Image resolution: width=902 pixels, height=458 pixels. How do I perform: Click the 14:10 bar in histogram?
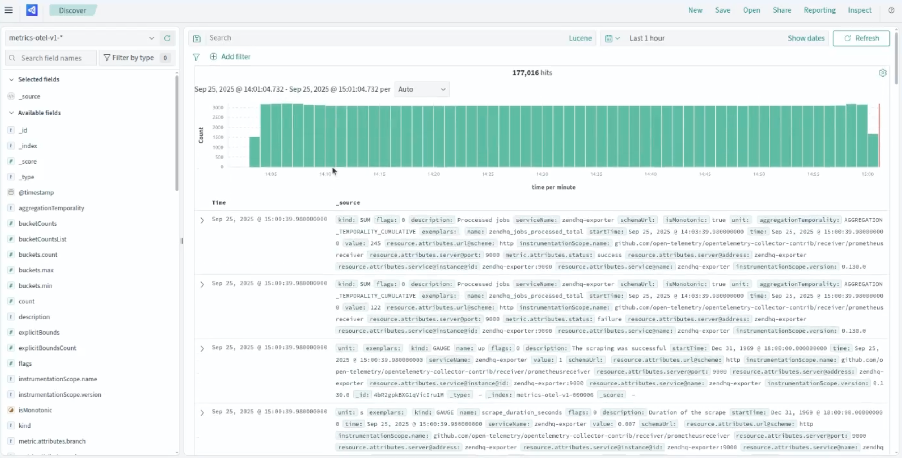point(330,136)
